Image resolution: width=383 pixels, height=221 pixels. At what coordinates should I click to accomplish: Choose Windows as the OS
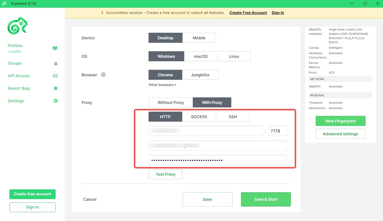click(x=166, y=56)
